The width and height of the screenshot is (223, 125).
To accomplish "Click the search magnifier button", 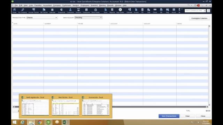I will coord(208,11).
